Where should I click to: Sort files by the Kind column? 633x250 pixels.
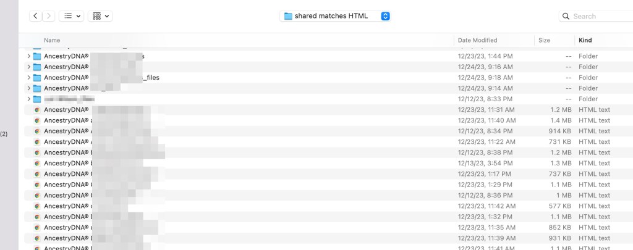(585, 40)
